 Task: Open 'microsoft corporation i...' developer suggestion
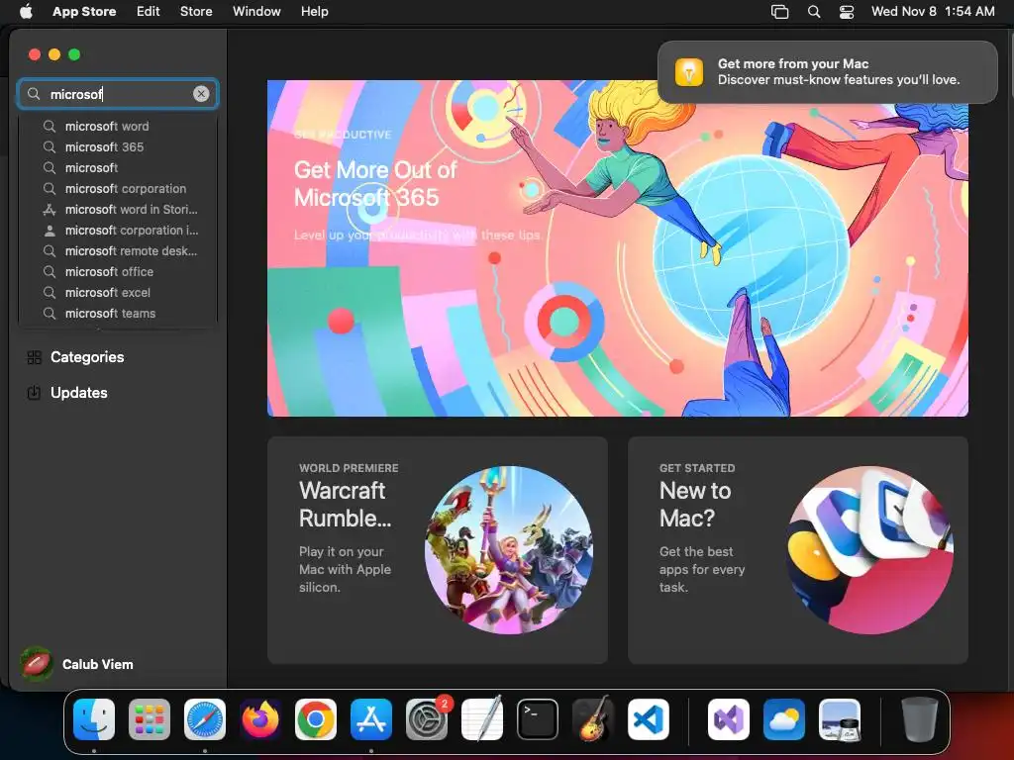tap(118, 230)
